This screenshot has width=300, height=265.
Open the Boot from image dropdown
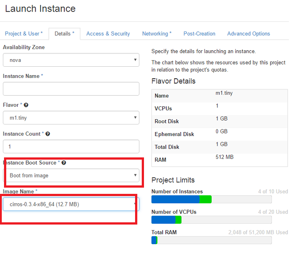tap(71, 175)
